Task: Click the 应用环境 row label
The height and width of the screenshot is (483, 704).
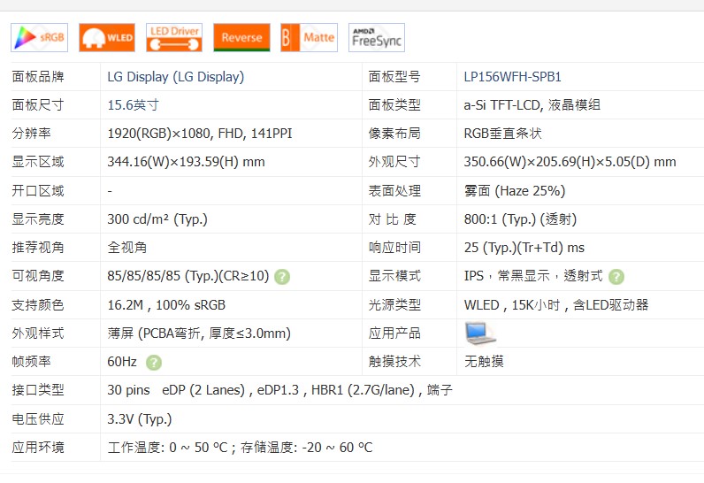Action: coord(38,448)
